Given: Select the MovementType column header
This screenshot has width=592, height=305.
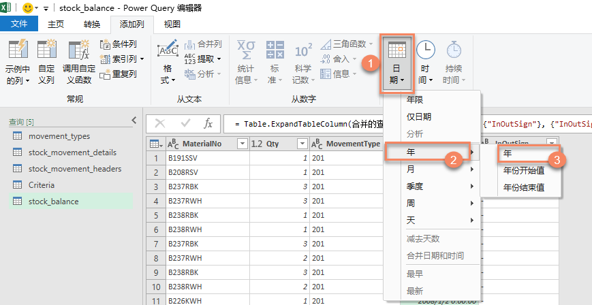Looking at the screenshot, I should coord(347,144).
